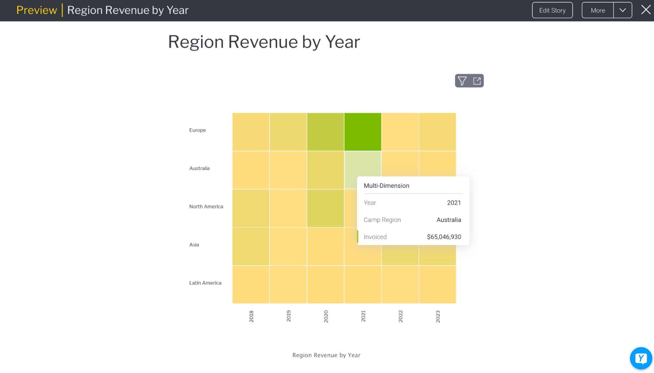Expand the More dropdown arrow
This screenshot has width=654, height=373.
point(623,10)
